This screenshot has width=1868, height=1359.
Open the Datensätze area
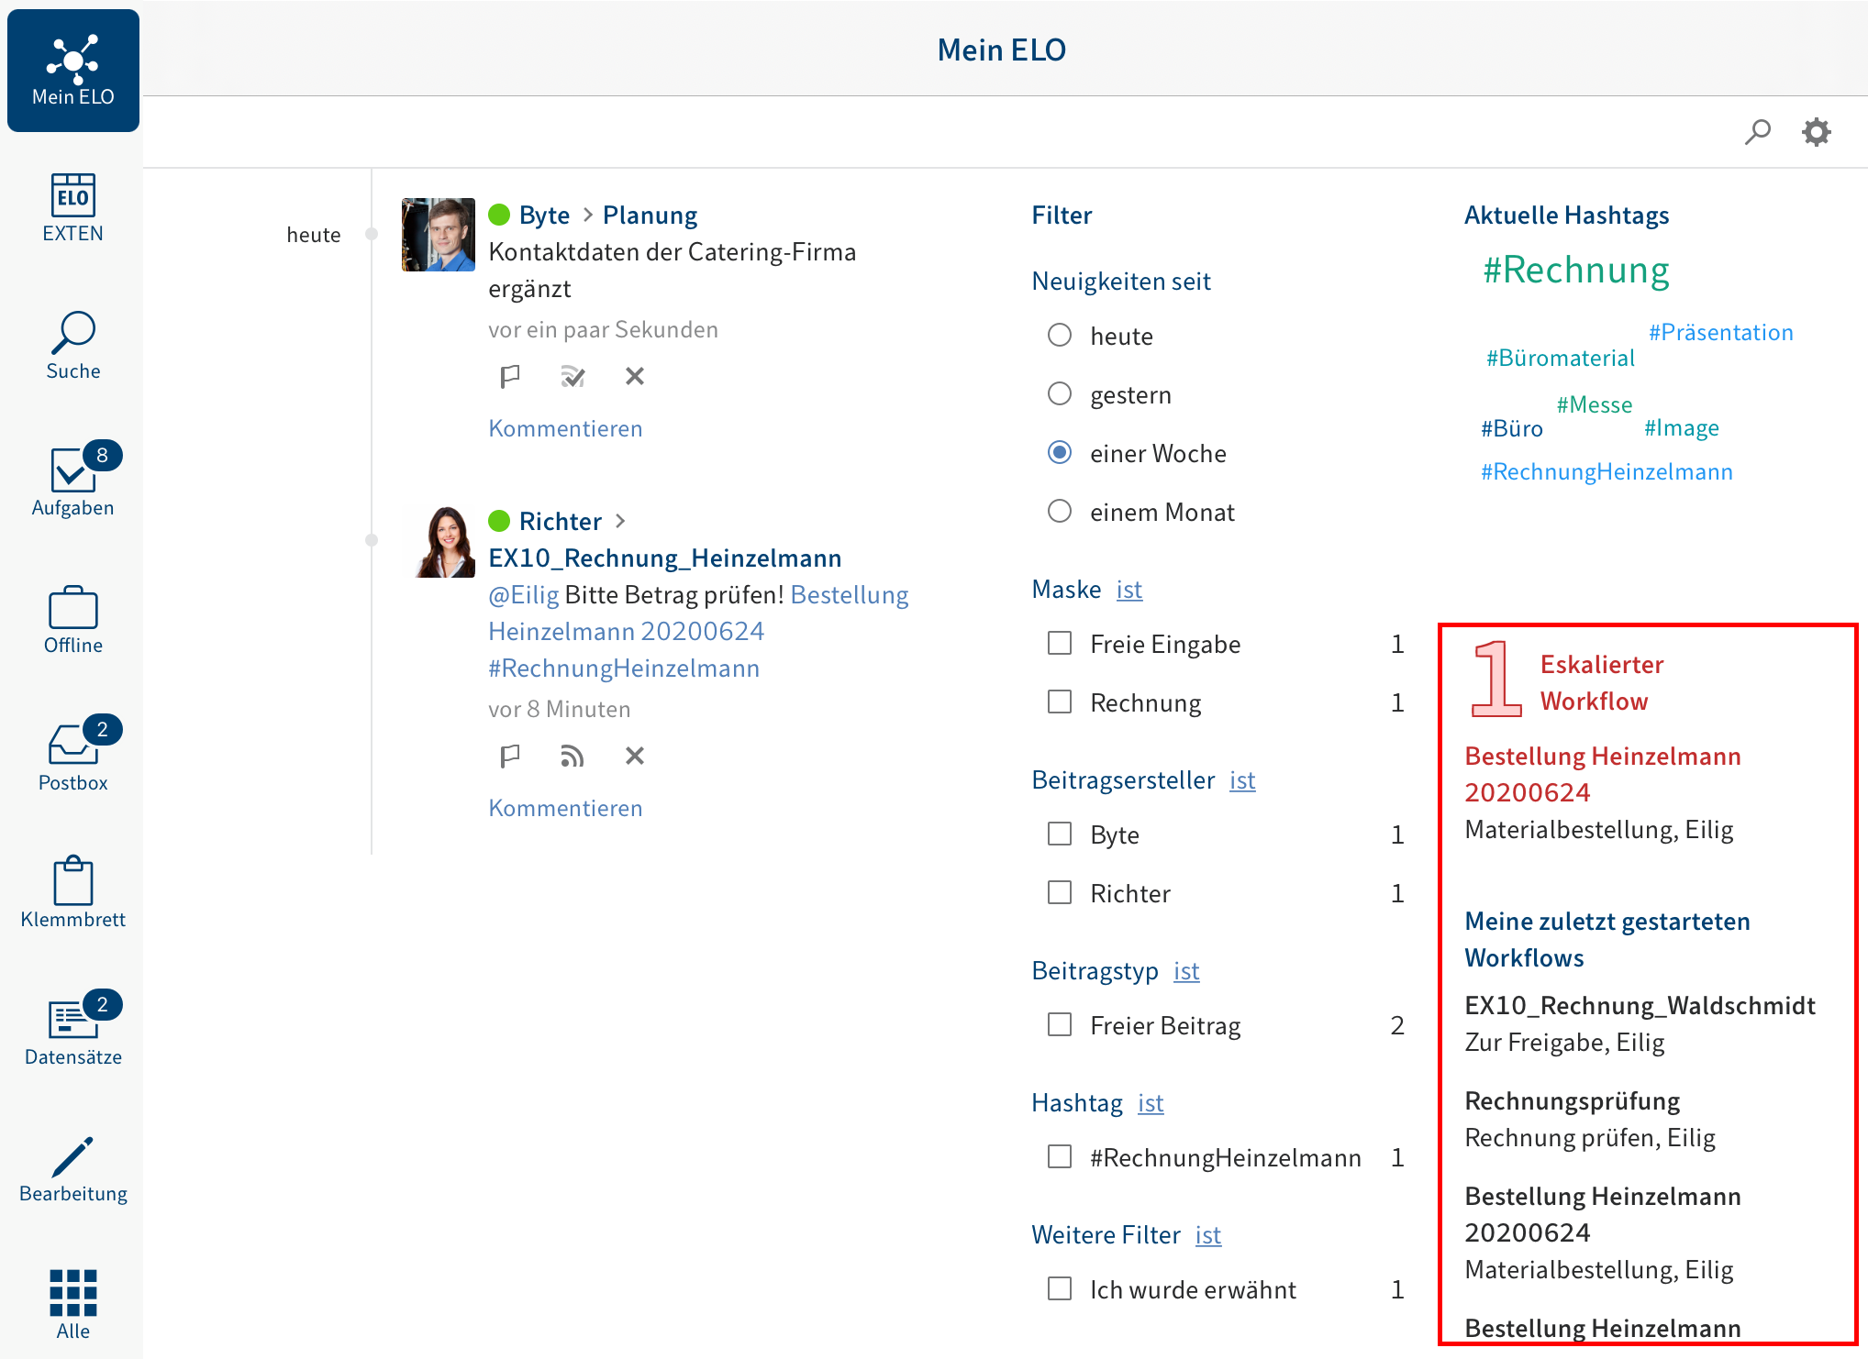(x=73, y=1028)
